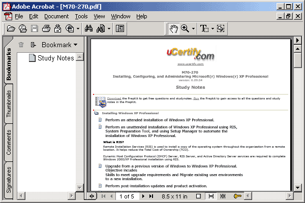Click the page size 8.5 x 11 in
The width and height of the screenshot is (305, 203).
tap(174, 196)
